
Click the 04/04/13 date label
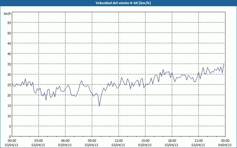pos(225,145)
